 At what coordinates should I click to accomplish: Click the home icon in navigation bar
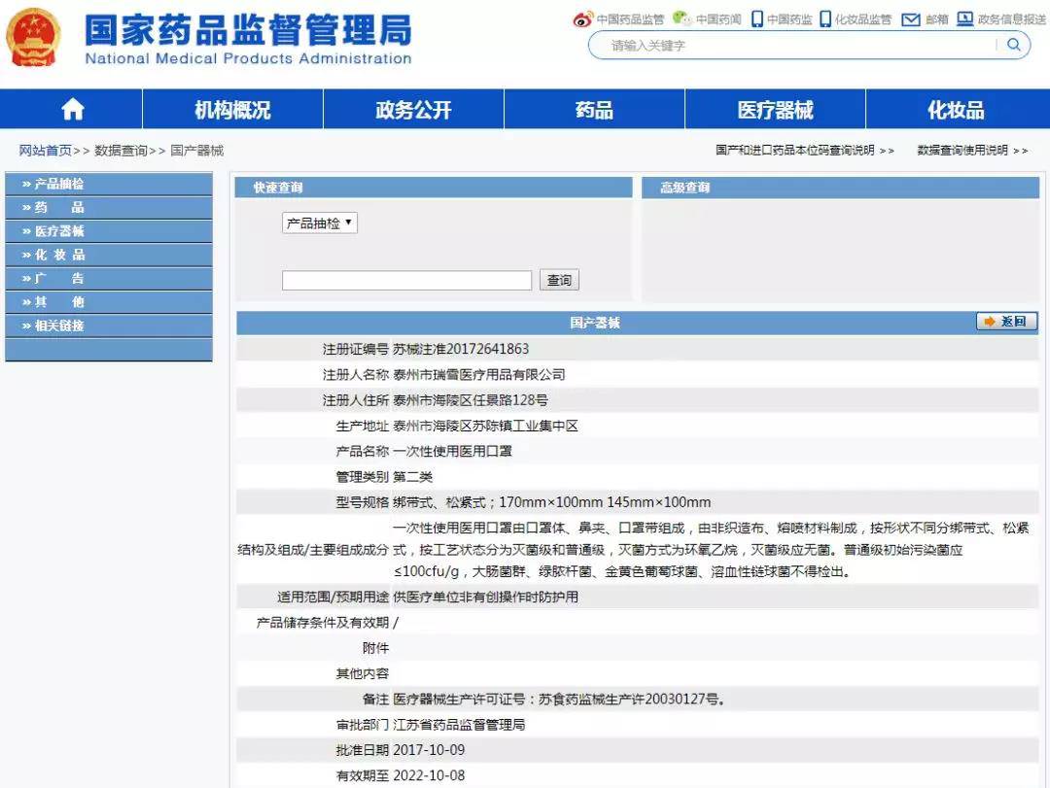click(x=72, y=110)
